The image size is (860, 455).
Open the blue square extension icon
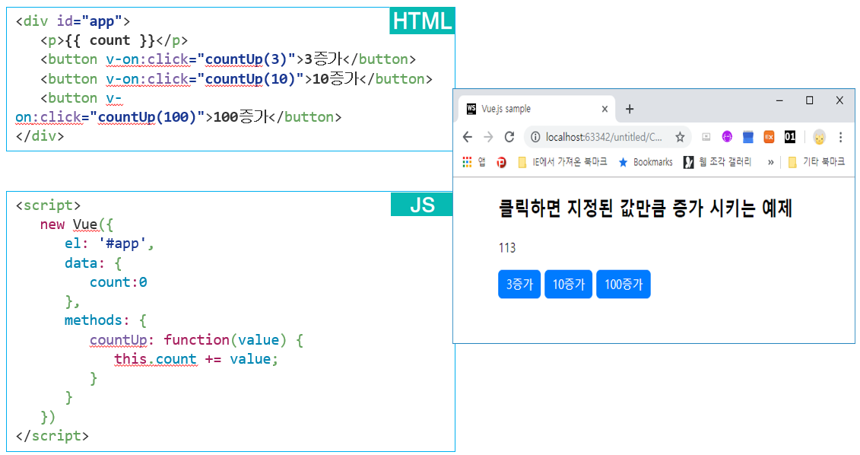747,137
